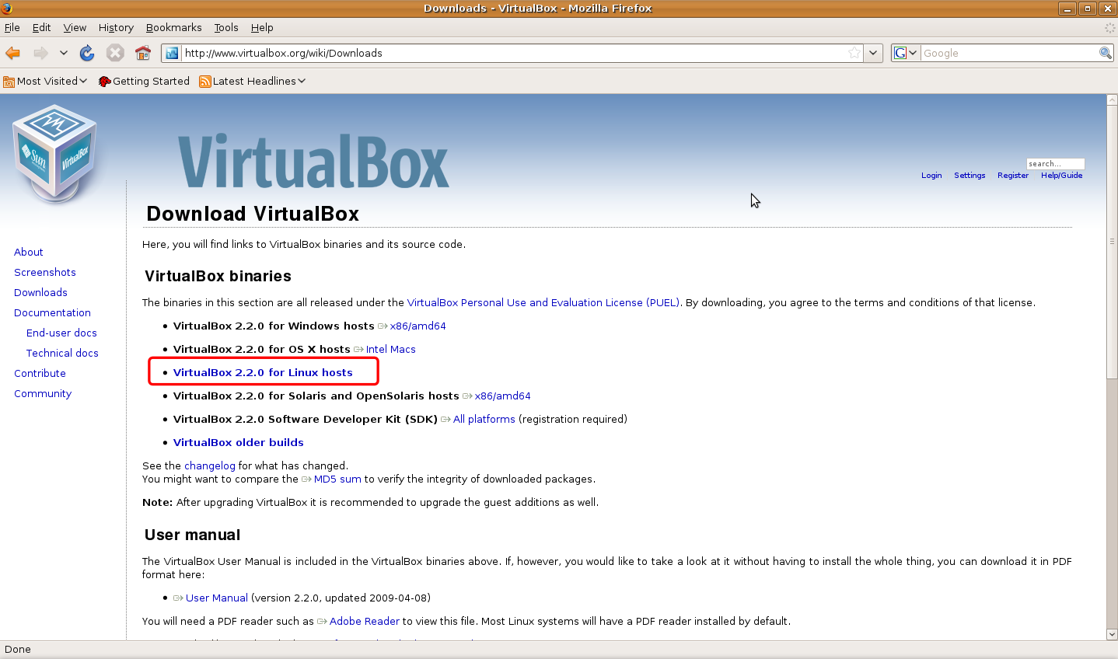1118x659 pixels.
Task: Click the wiki search field
Action: tap(1055, 163)
